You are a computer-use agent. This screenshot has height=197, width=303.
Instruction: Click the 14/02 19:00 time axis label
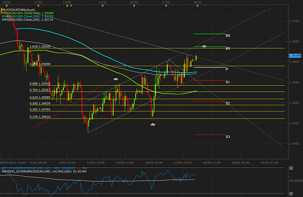click(x=96, y=163)
